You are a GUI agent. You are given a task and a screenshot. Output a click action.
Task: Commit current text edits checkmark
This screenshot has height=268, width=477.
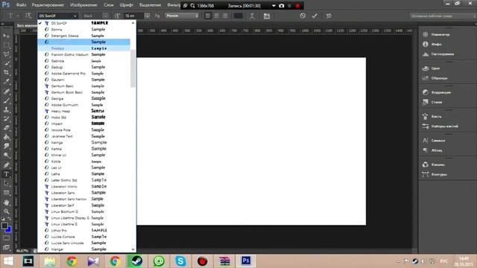[x=315, y=16]
